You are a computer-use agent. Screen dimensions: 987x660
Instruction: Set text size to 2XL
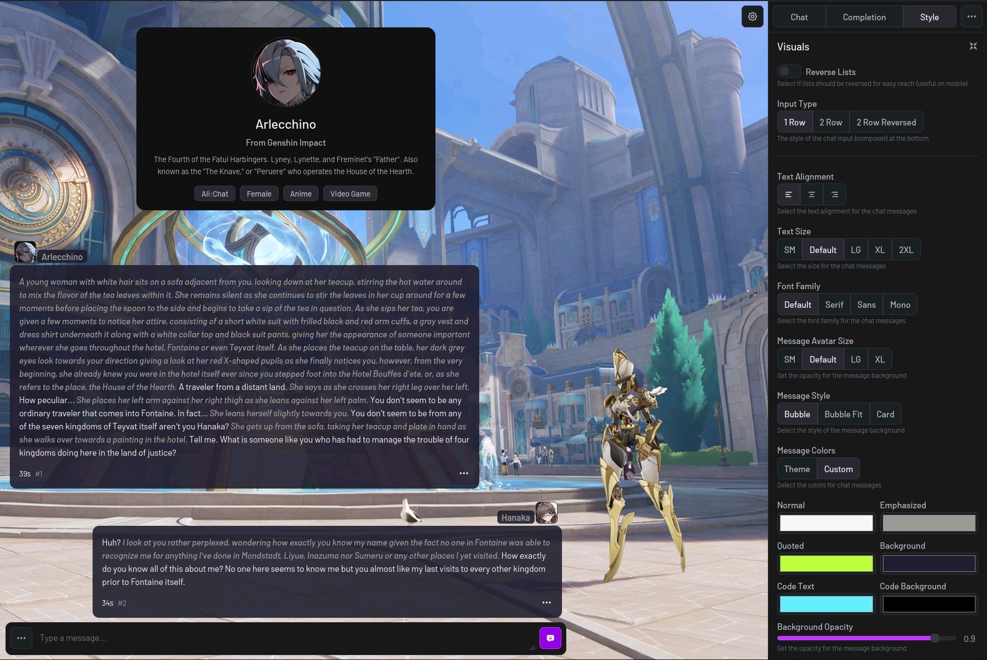pos(906,250)
